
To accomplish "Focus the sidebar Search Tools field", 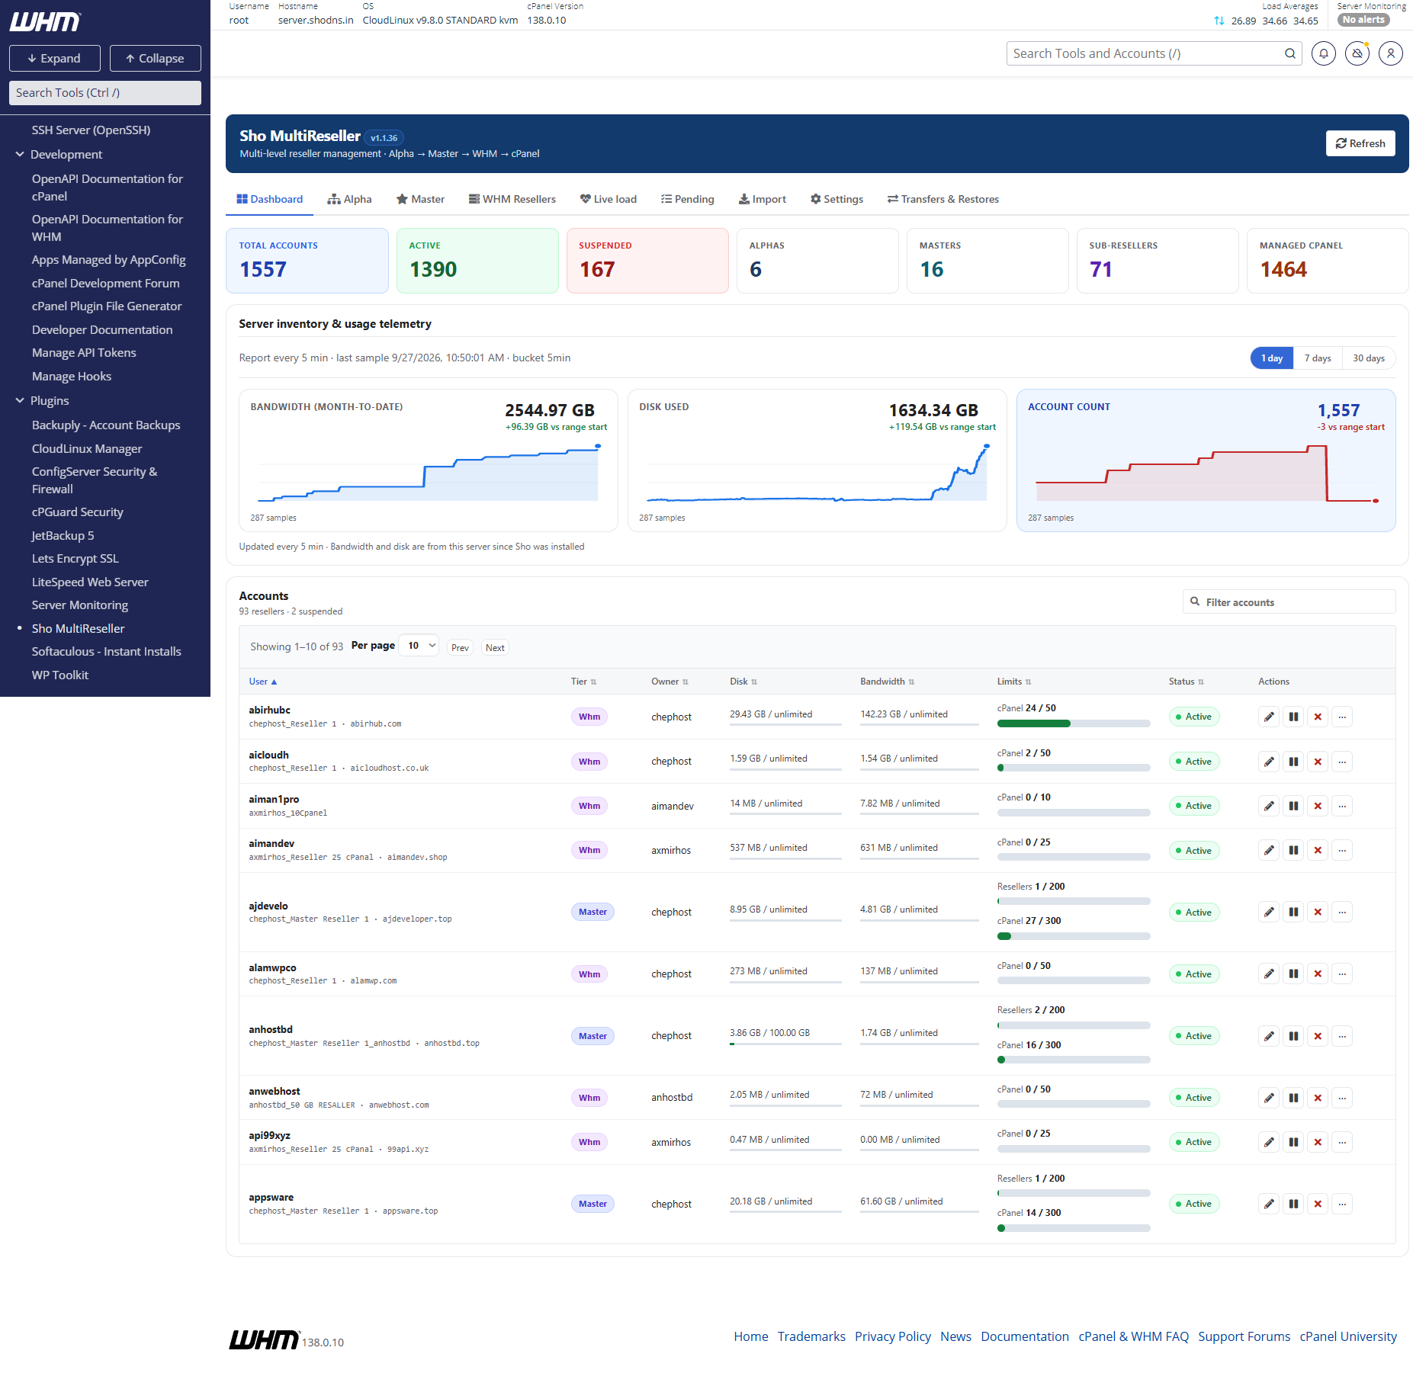I will tap(105, 93).
